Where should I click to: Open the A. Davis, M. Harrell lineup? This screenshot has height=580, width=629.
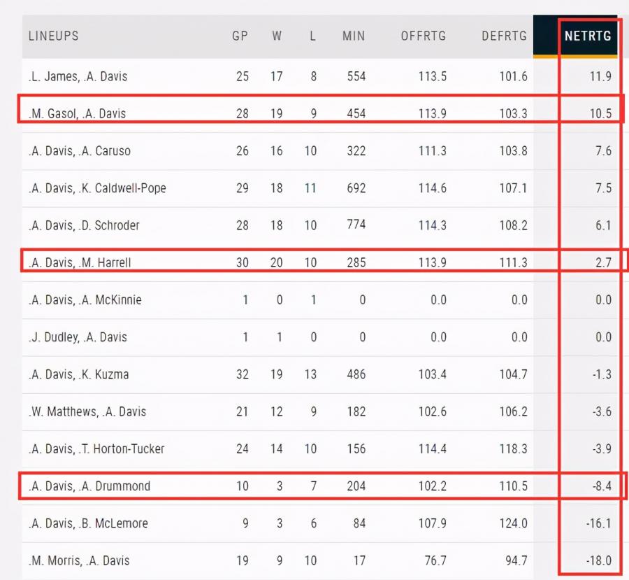point(80,262)
